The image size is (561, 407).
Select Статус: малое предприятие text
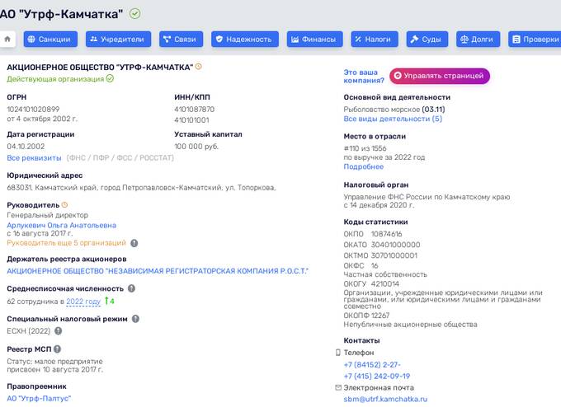coord(54,361)
